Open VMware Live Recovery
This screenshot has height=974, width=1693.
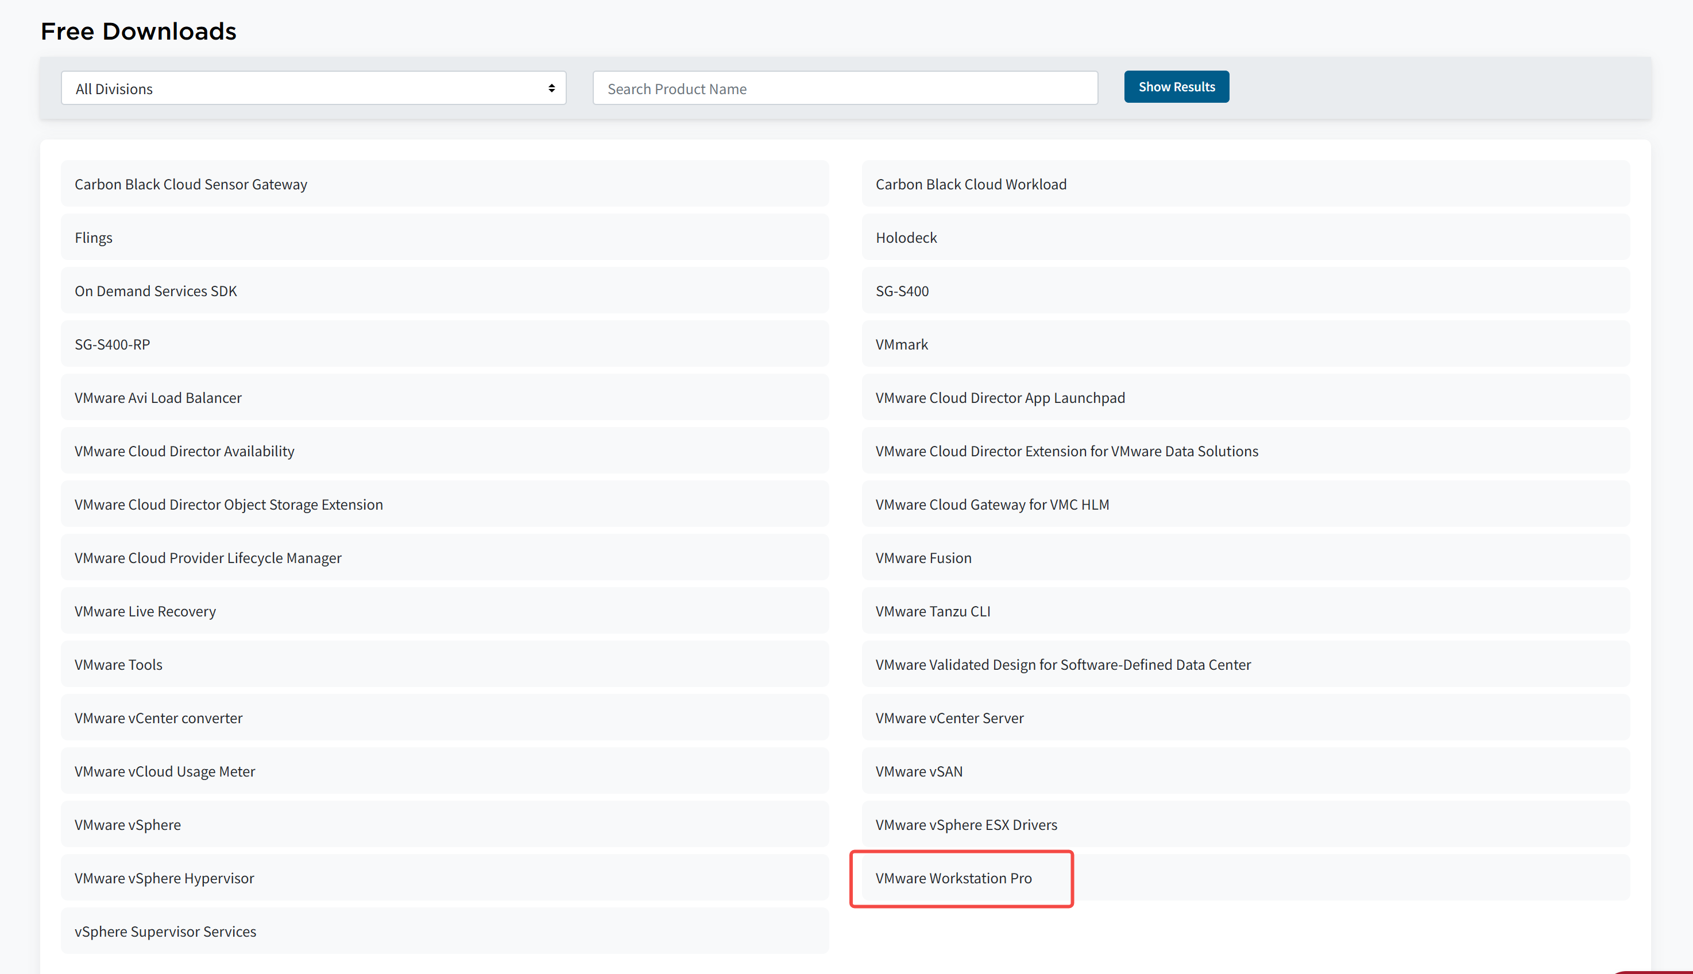[444, 611]
